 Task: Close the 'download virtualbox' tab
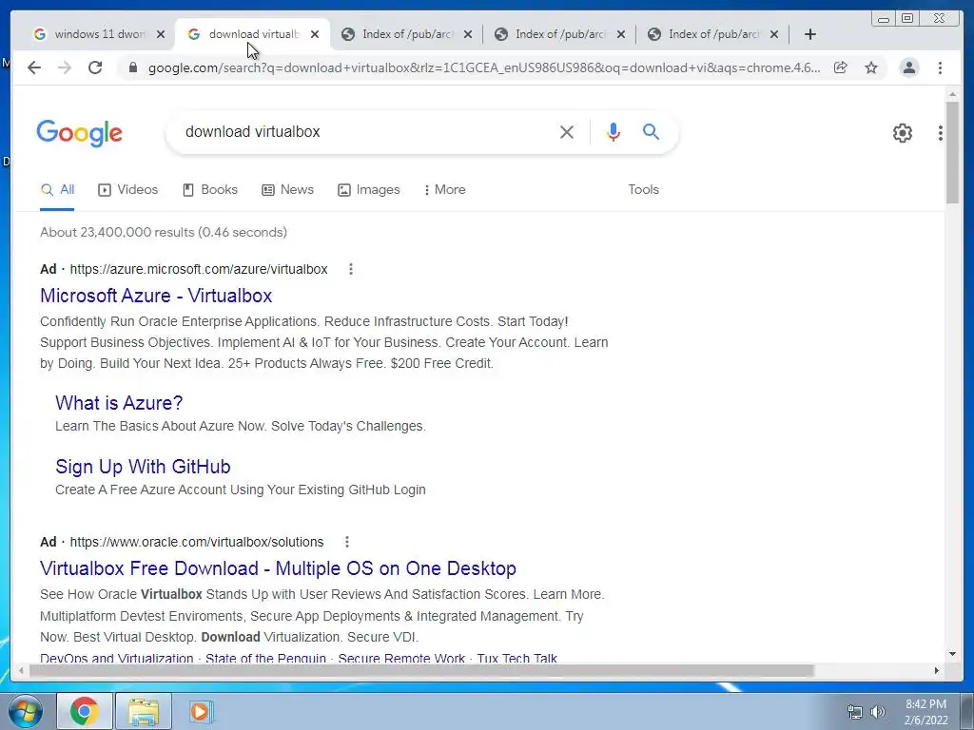coord(315,34)
